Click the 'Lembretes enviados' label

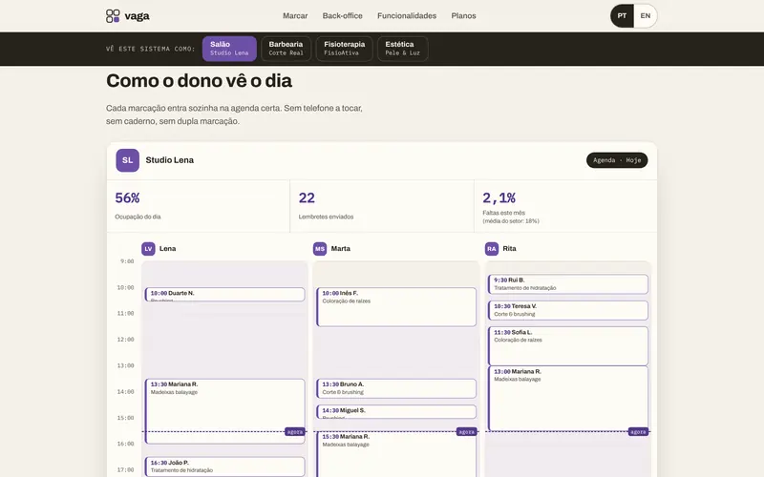pyautogui.click(x=326, y=217)
